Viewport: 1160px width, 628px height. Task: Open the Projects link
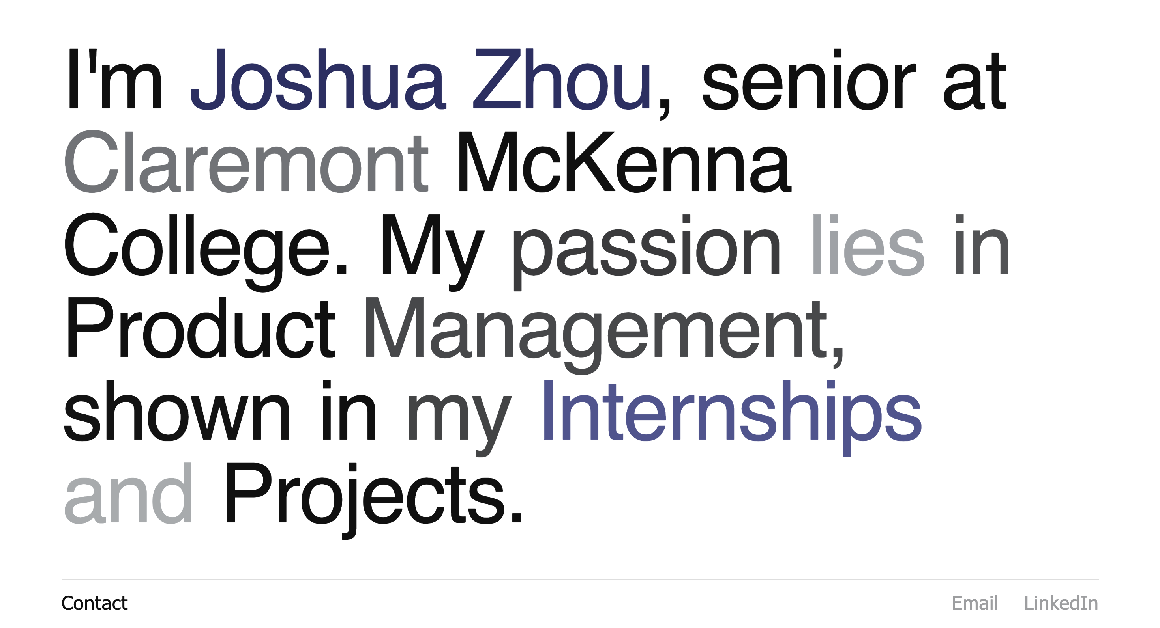pos(373,495)
